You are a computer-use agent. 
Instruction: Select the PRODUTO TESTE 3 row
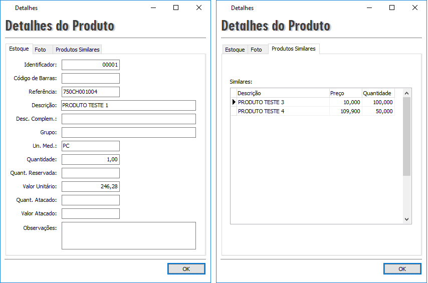click(283, 102)
